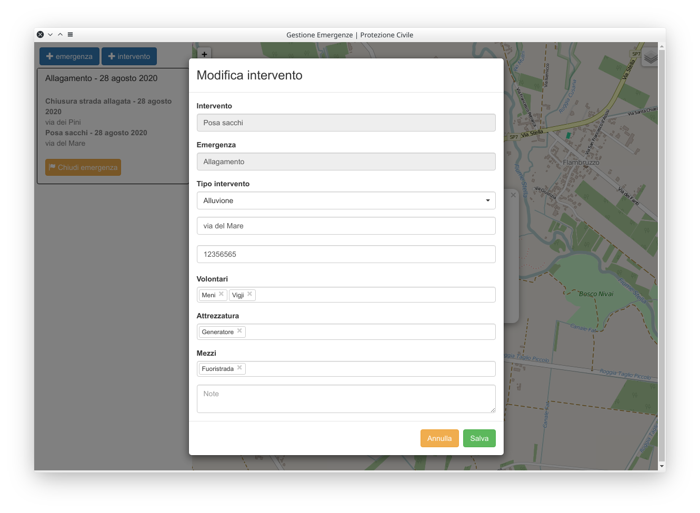Remove the Vigji volunteer tag
Screen dimensions: 700x513
pyautogui.click(x=249, y=294)
